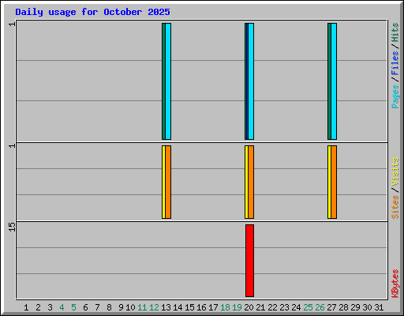The width and height of the screenshot is (404, 316).
Task: Select the yellow Visits bar on day 13
Action: point(163,182)
